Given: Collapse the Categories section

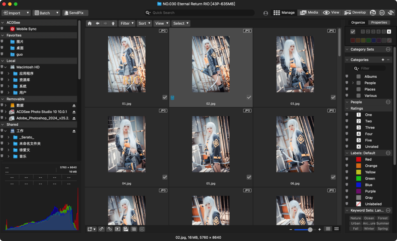Looking at the screenshot, I should [x=347, y=60].
